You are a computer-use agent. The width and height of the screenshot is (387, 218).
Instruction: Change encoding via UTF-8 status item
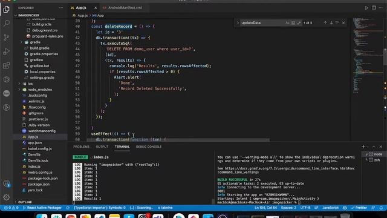(305, 208)
